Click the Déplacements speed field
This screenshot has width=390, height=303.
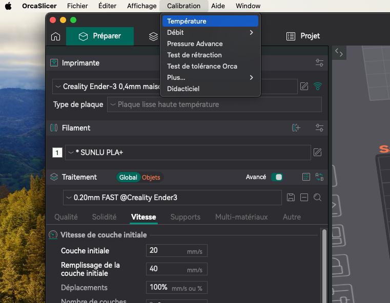[177, 288]
